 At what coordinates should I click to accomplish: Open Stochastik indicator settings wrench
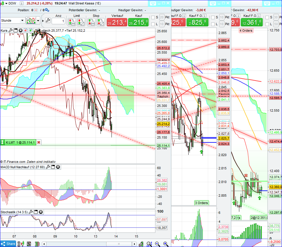[31, 212]
